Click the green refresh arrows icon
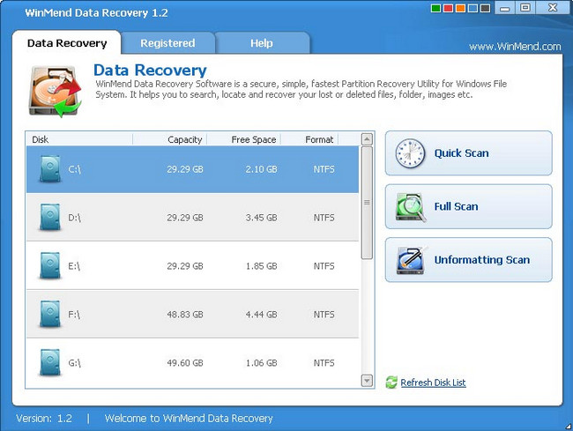Viewport: 573px width, 431px height. [391, 383]
